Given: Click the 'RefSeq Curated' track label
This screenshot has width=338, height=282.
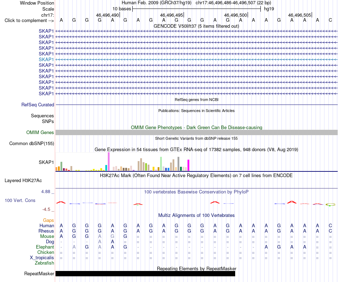Looking at the screenshot, I should coord(38,105).
